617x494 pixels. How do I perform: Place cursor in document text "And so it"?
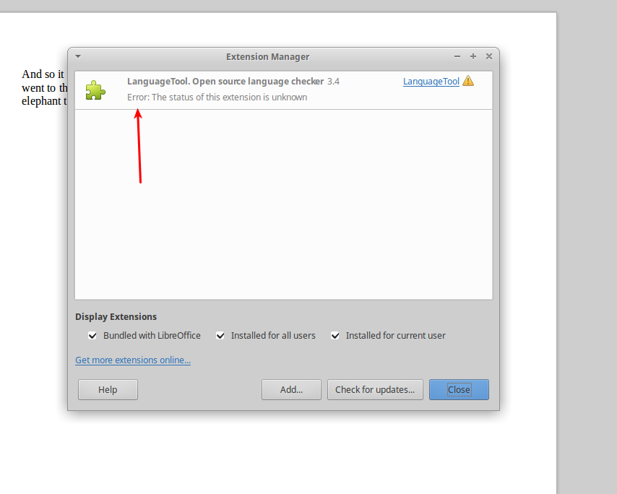click(x=43, y=74)
